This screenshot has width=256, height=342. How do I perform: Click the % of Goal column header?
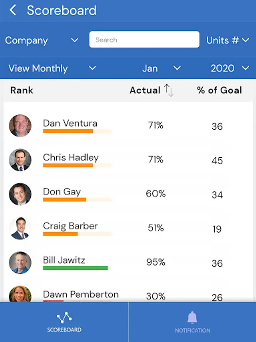point(219,90)
